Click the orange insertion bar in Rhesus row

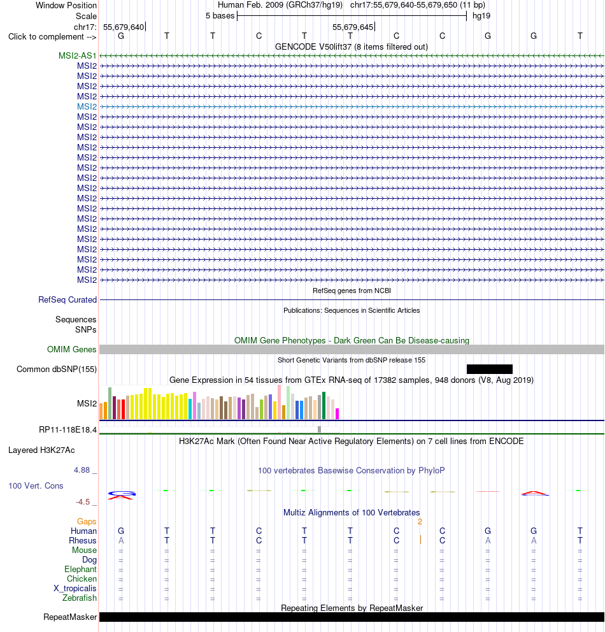tap(420, 540)
